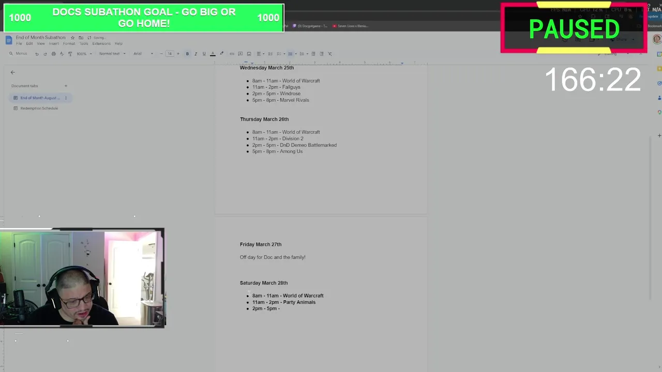Screen dimensions: 662x372
Task: Open the text color picker
Action: (x=213, y=54)
